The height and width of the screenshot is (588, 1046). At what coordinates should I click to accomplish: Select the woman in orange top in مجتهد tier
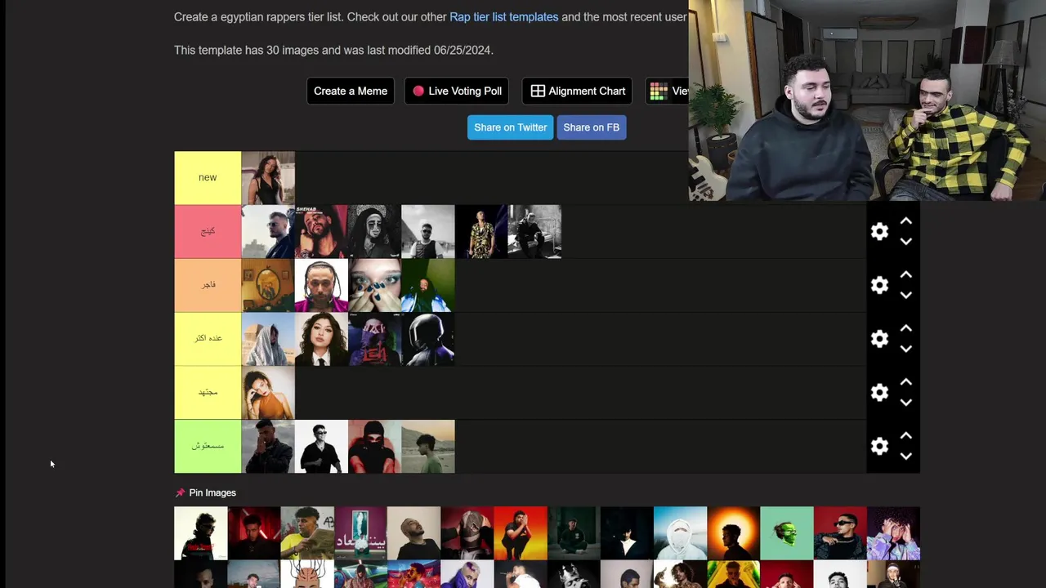coord(268,393)
